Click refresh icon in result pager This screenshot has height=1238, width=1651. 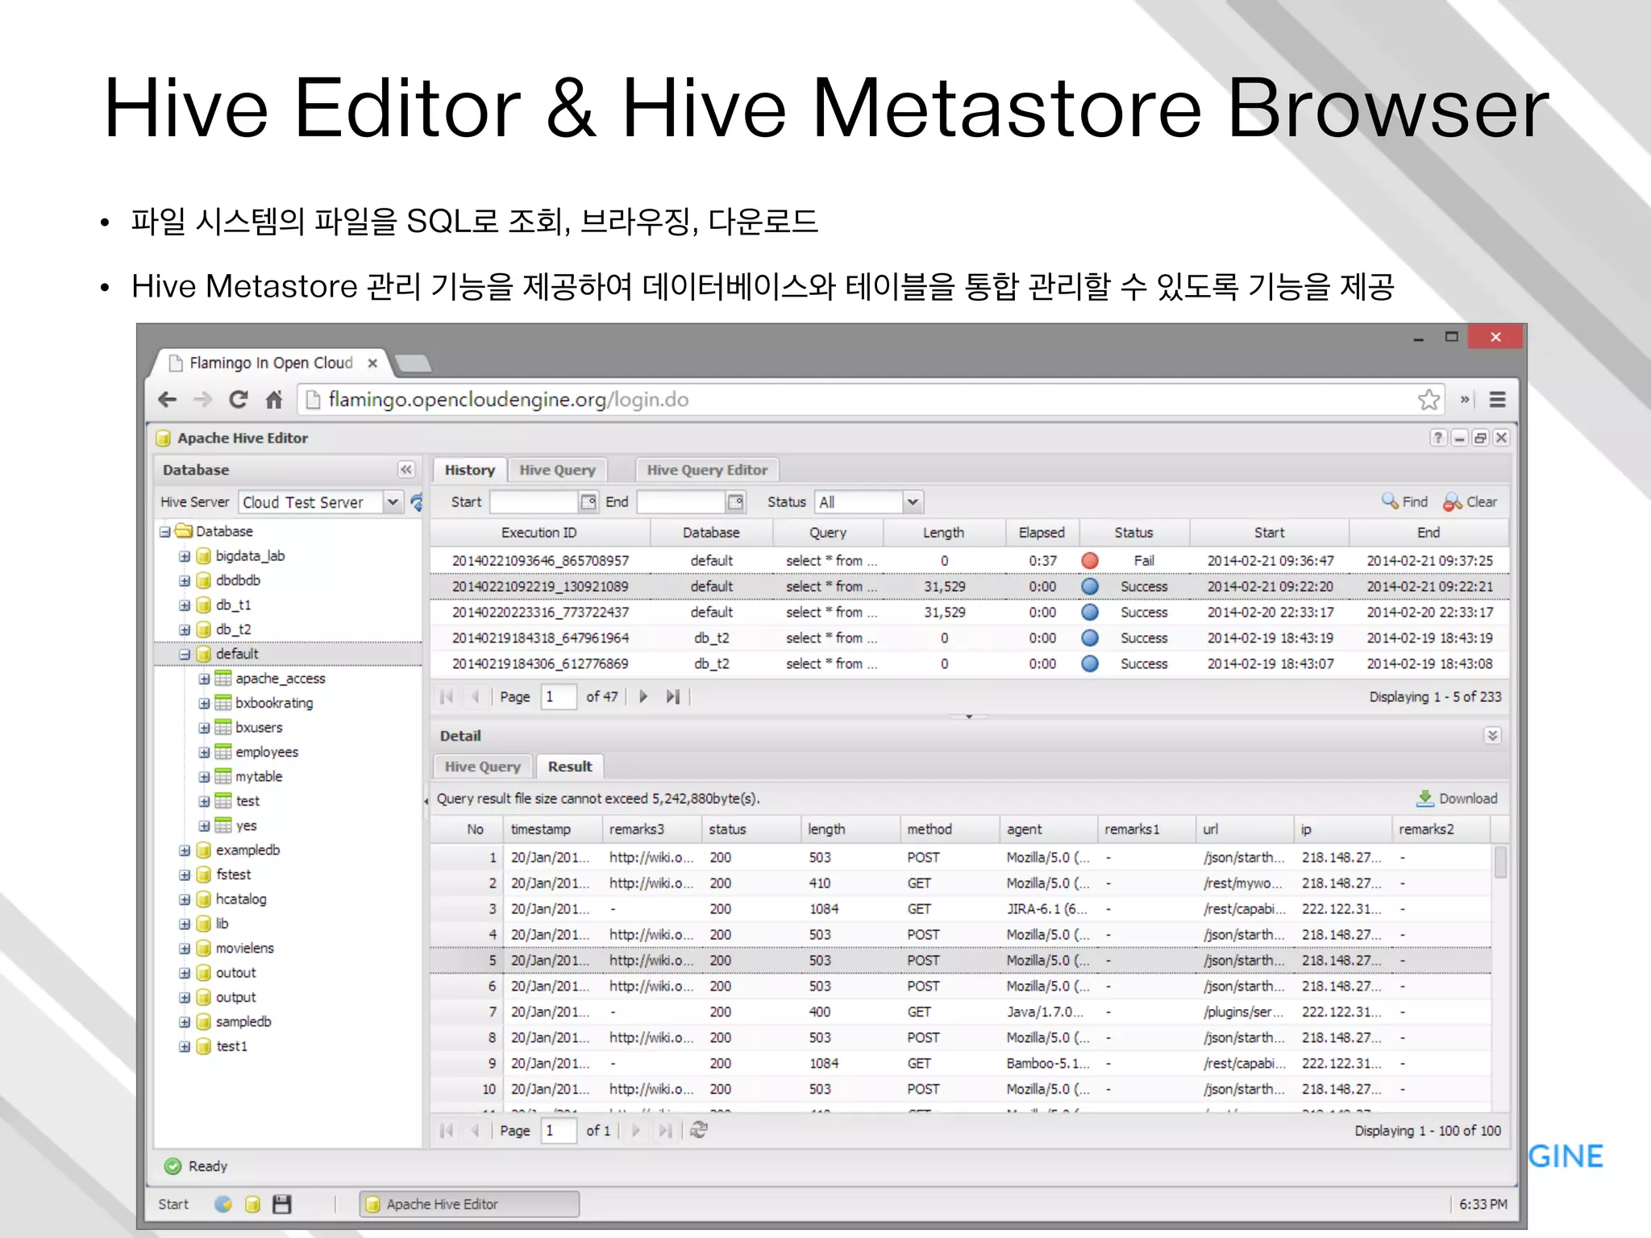699,1130
